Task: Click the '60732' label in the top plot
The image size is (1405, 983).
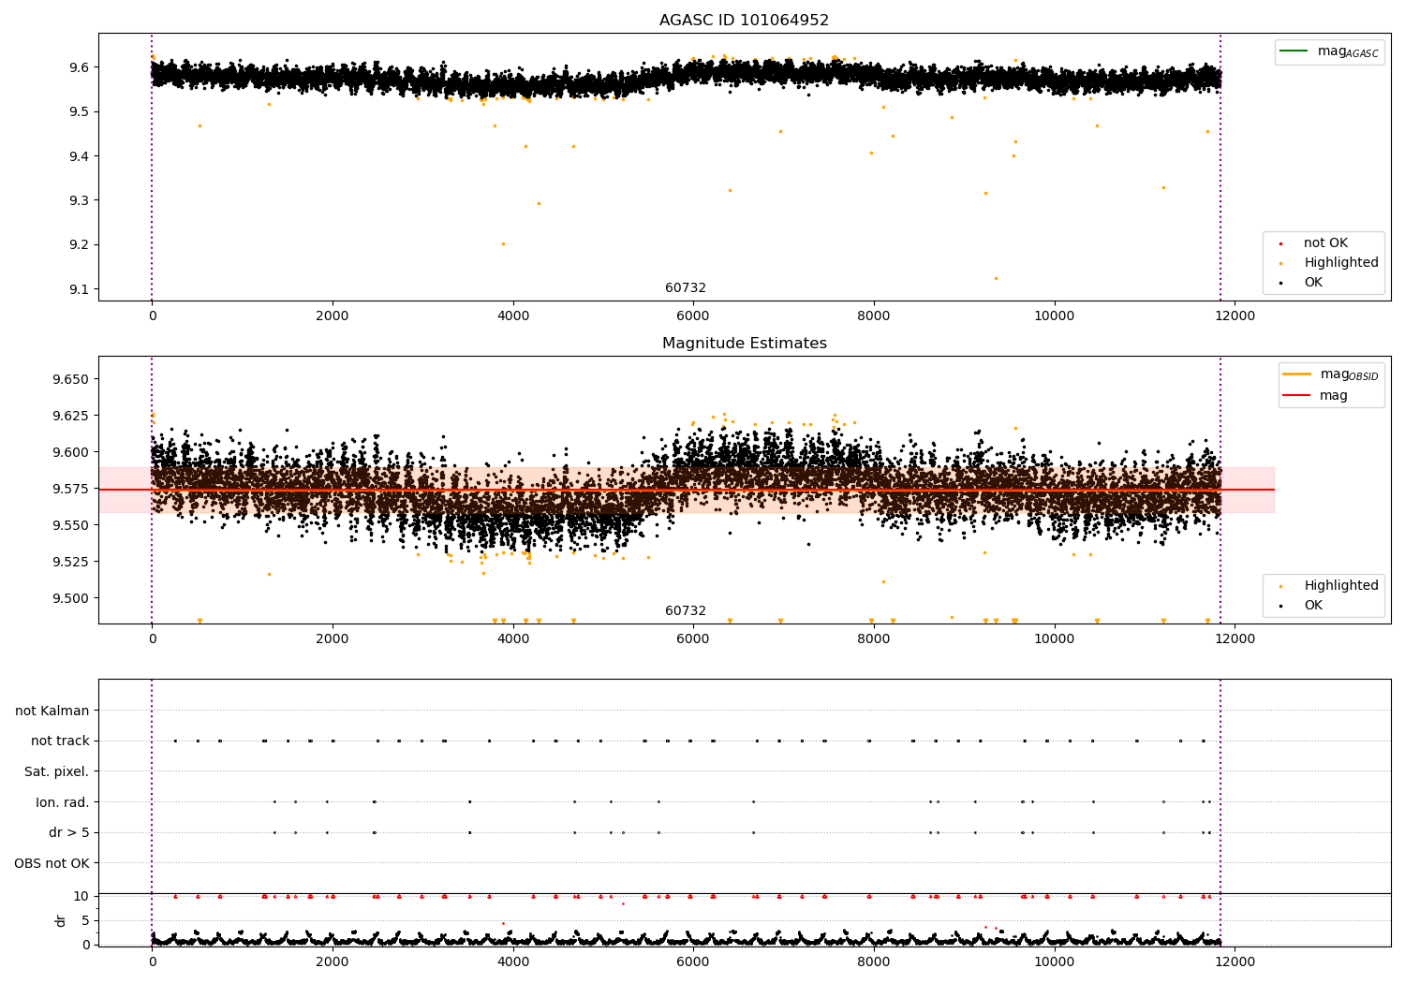Action: (686, 288)
